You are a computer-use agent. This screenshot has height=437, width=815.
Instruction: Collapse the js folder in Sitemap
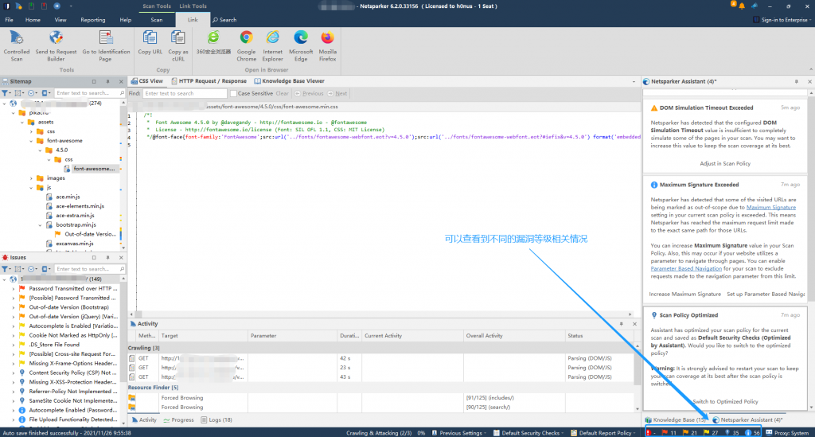pos(31,188)
